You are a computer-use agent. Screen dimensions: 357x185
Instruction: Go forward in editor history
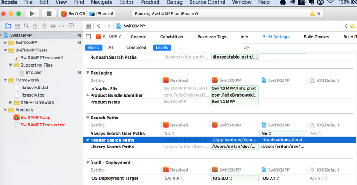pos(109,26)
